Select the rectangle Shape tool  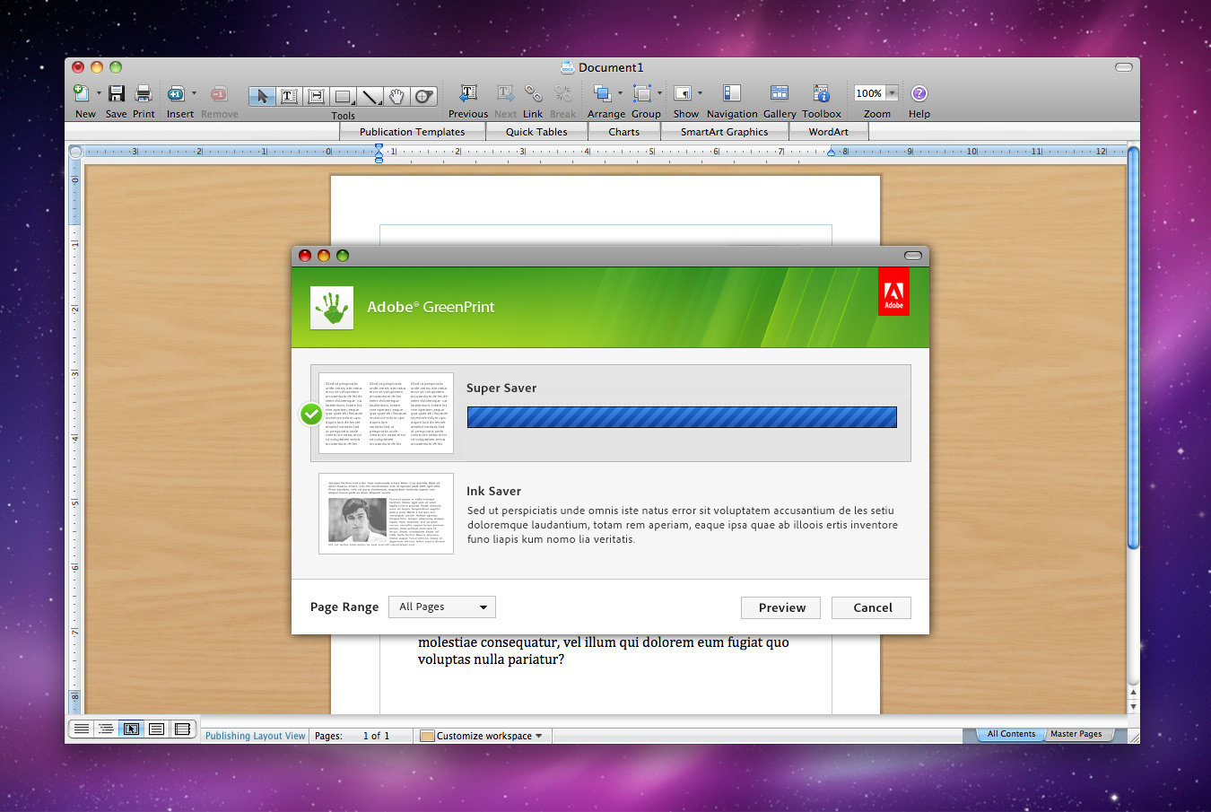[343, 96]
